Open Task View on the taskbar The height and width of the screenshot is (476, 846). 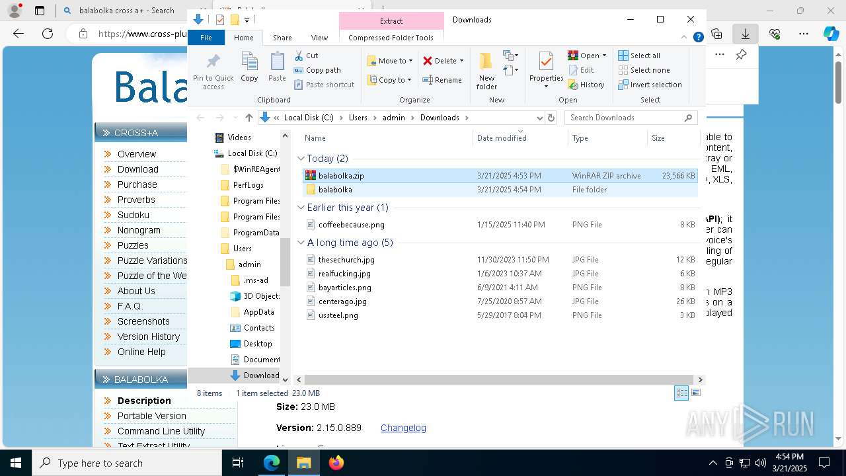(238, 463)
